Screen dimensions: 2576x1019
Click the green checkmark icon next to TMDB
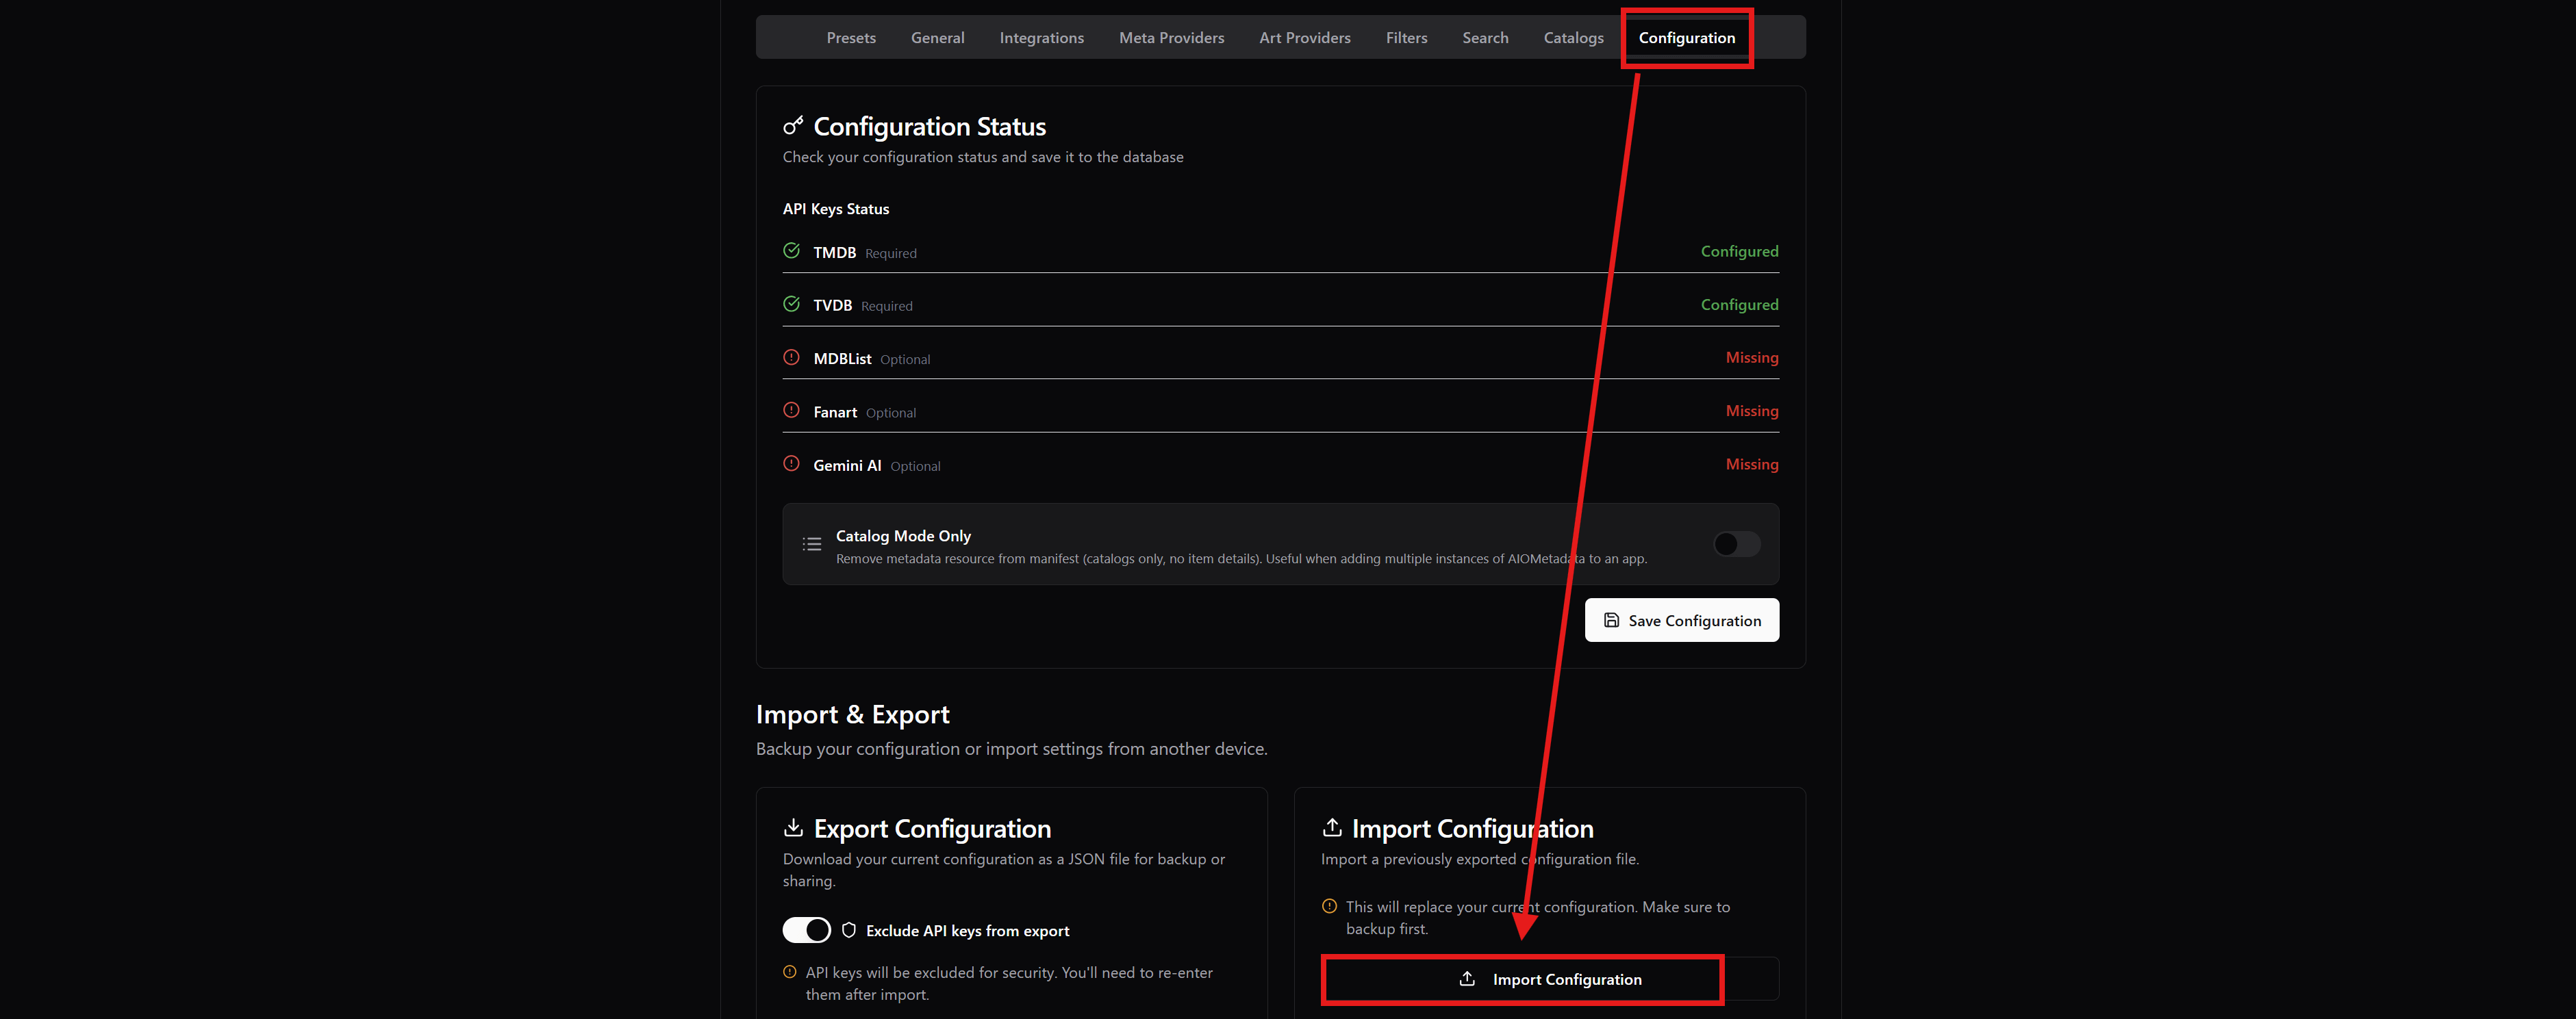click(791, 250)
